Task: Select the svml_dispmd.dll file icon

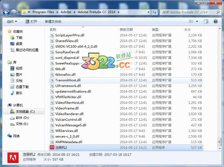Action: tap(52, 58)
